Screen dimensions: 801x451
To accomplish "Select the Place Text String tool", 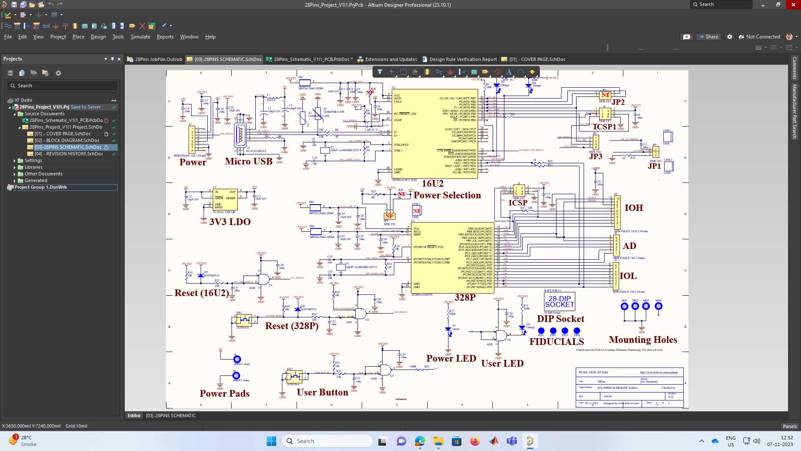I will [x=509, y=72].
